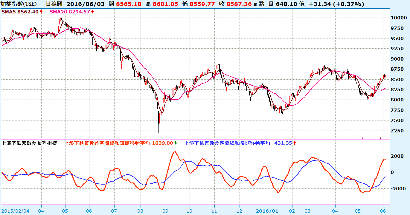Click the -2000 level on indicator axis
410x215 pixels.
pyautogui.click(x=398, y=189)
